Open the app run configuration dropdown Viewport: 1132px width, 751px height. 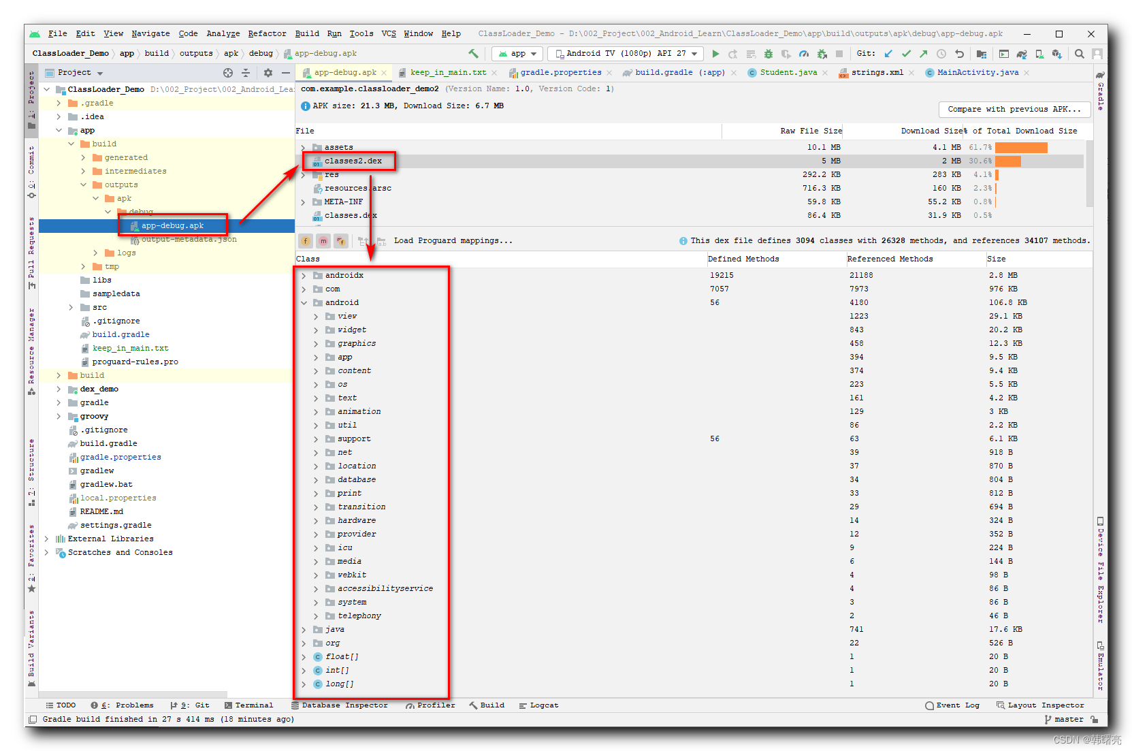pos(517,53)
